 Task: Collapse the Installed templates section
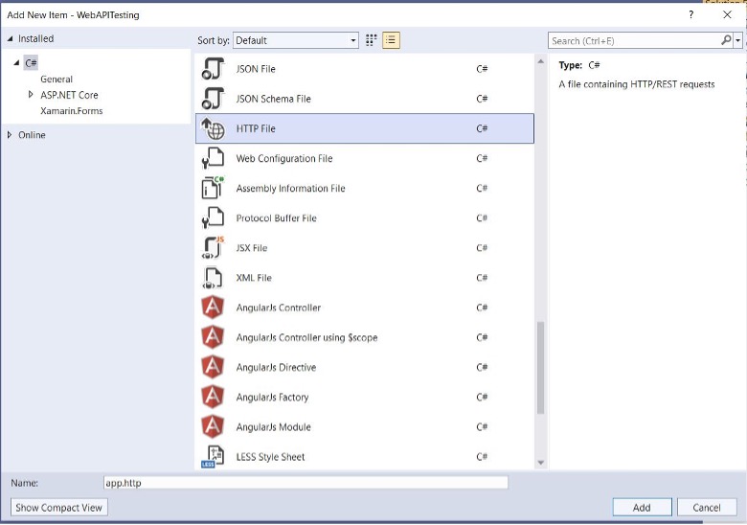[x=10, y=38]
